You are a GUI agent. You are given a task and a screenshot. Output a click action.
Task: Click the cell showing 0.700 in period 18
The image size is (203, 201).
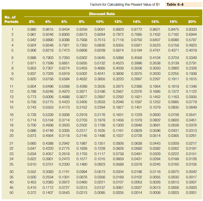[32, 125]
